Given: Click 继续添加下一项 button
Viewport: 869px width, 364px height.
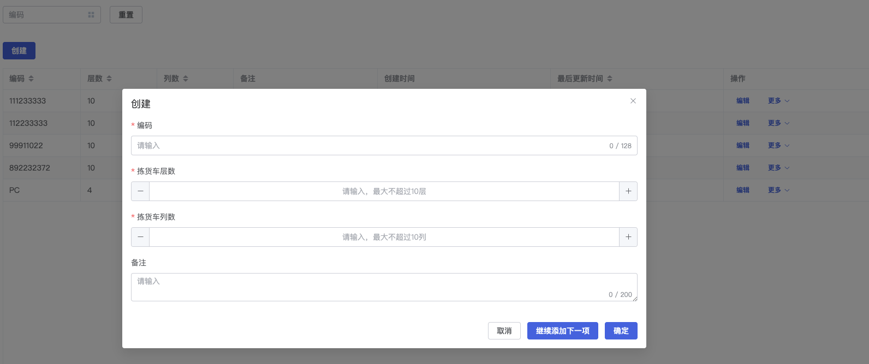Looking at the screenshot, I should (563, 331).
